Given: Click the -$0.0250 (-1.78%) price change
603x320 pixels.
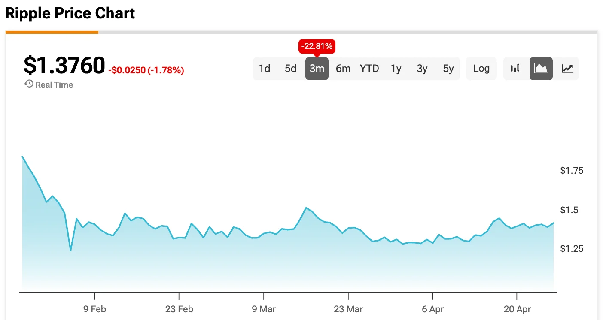Looking at the screenshot, I should pyautogui.click(x=146, y=70).
